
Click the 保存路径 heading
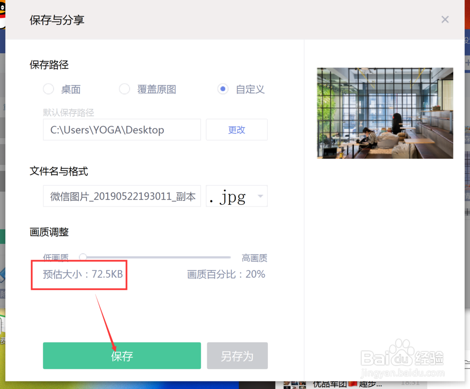coord(49,65)
